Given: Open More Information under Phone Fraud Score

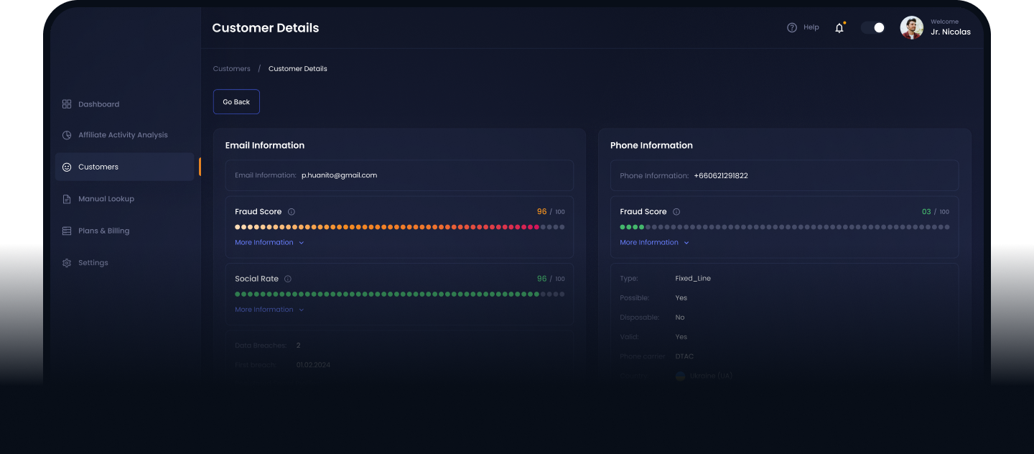Looking at the screenshot, I should (649, 242).
